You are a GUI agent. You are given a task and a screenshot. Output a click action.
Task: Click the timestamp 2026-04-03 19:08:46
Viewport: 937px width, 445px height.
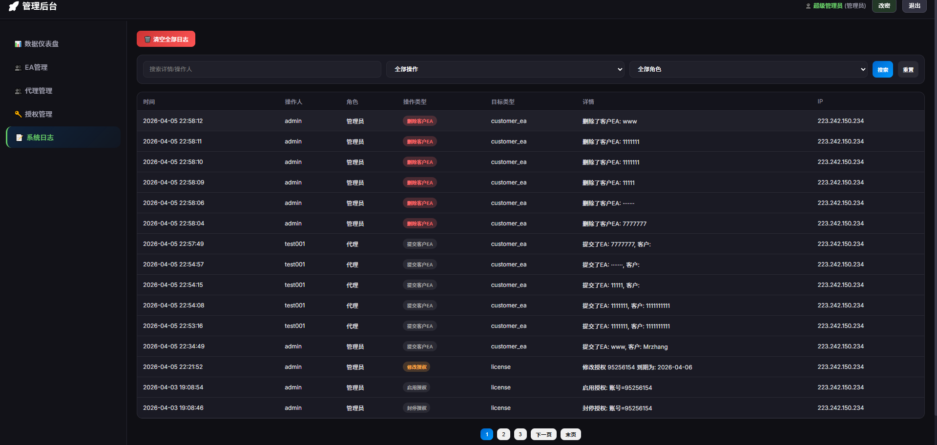173,408
